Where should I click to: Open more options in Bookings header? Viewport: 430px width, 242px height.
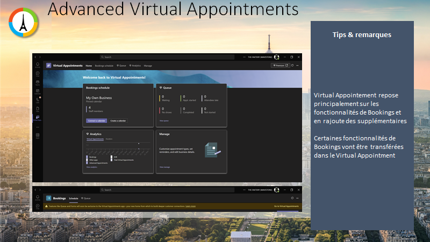pos(297,198)
